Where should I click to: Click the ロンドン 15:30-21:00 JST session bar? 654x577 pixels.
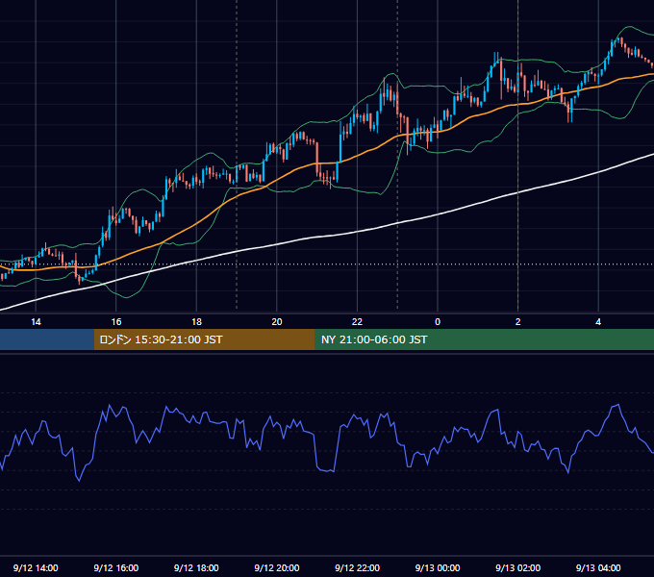[x=204, y=339]
